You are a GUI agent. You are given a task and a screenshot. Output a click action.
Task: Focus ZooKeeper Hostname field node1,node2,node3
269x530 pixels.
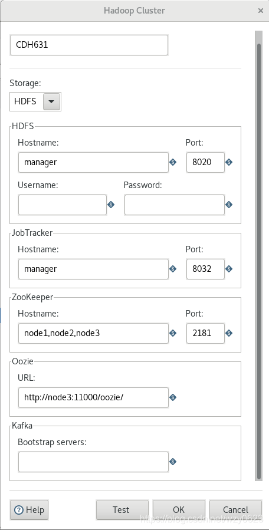93,333
